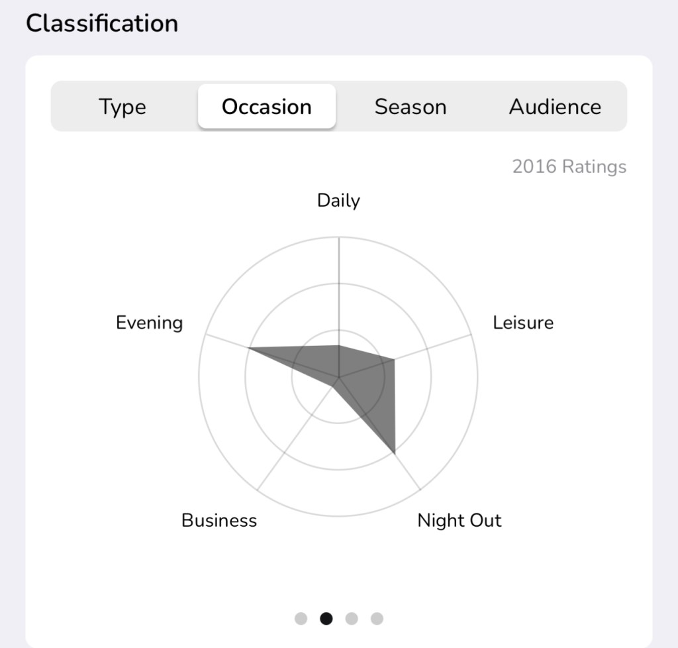The width and height of the screenshot is (678, 648).
Task: Go to the first page dot
Action: pos(301,619)
